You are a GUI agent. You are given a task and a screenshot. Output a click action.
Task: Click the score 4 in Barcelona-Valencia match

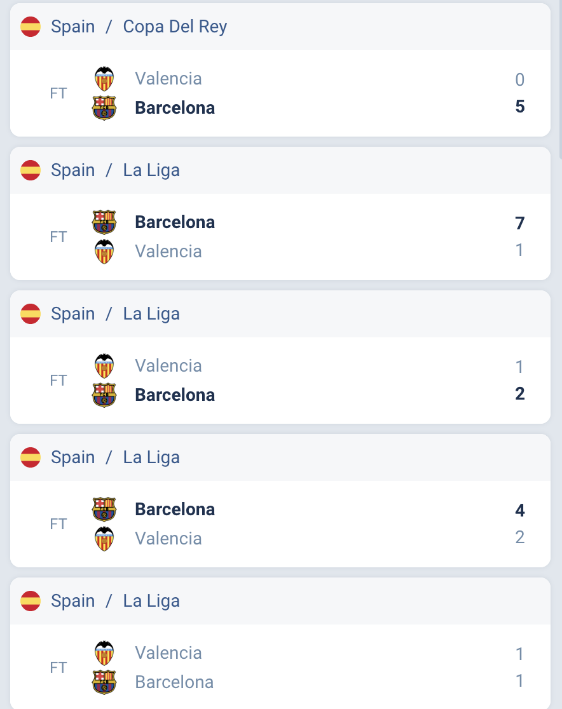pyautogui.click(x=520, y=511)
